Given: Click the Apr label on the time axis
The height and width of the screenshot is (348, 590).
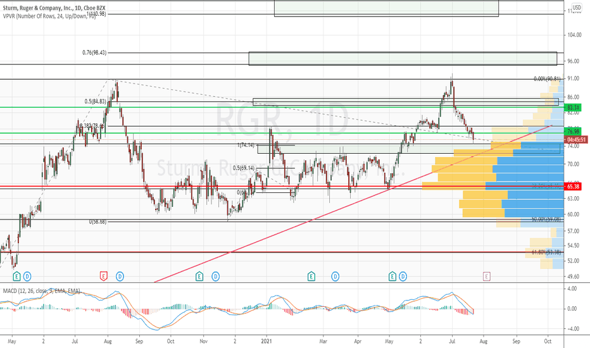Looking at the screenshot, I should coord(358,341).
